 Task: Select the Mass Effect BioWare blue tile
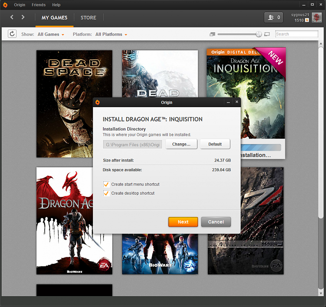tap(160, 254)
